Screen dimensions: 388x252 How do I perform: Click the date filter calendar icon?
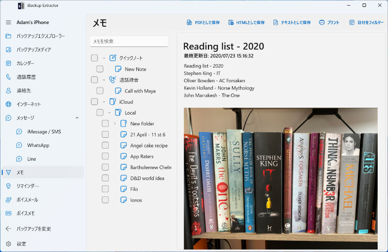(352, 22)
